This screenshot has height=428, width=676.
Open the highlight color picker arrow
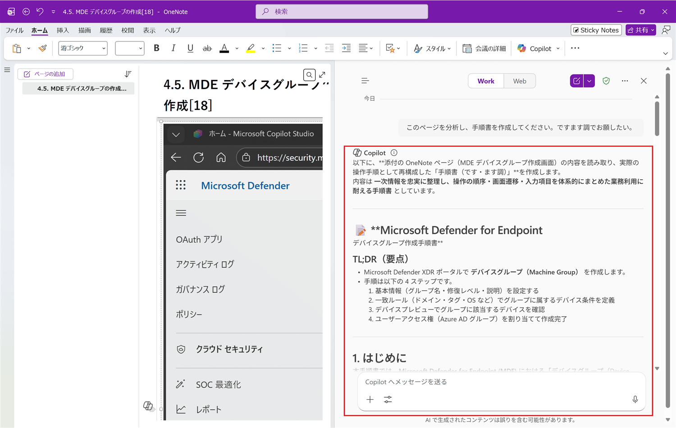(263, 48)
